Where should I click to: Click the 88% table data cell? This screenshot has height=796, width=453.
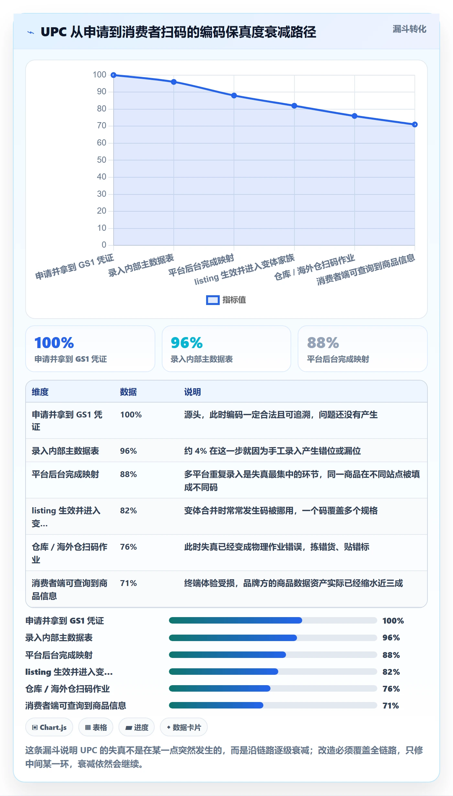point(128,474)
